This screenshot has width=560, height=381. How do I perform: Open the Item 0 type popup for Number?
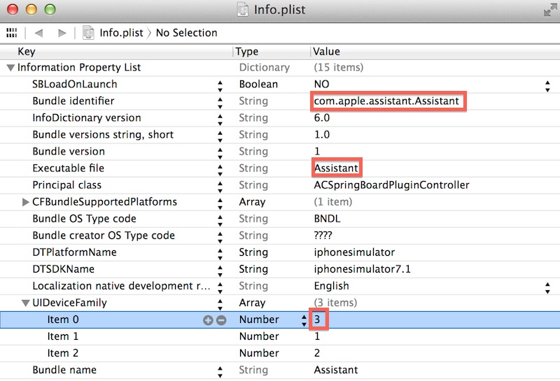coord(304,320)
